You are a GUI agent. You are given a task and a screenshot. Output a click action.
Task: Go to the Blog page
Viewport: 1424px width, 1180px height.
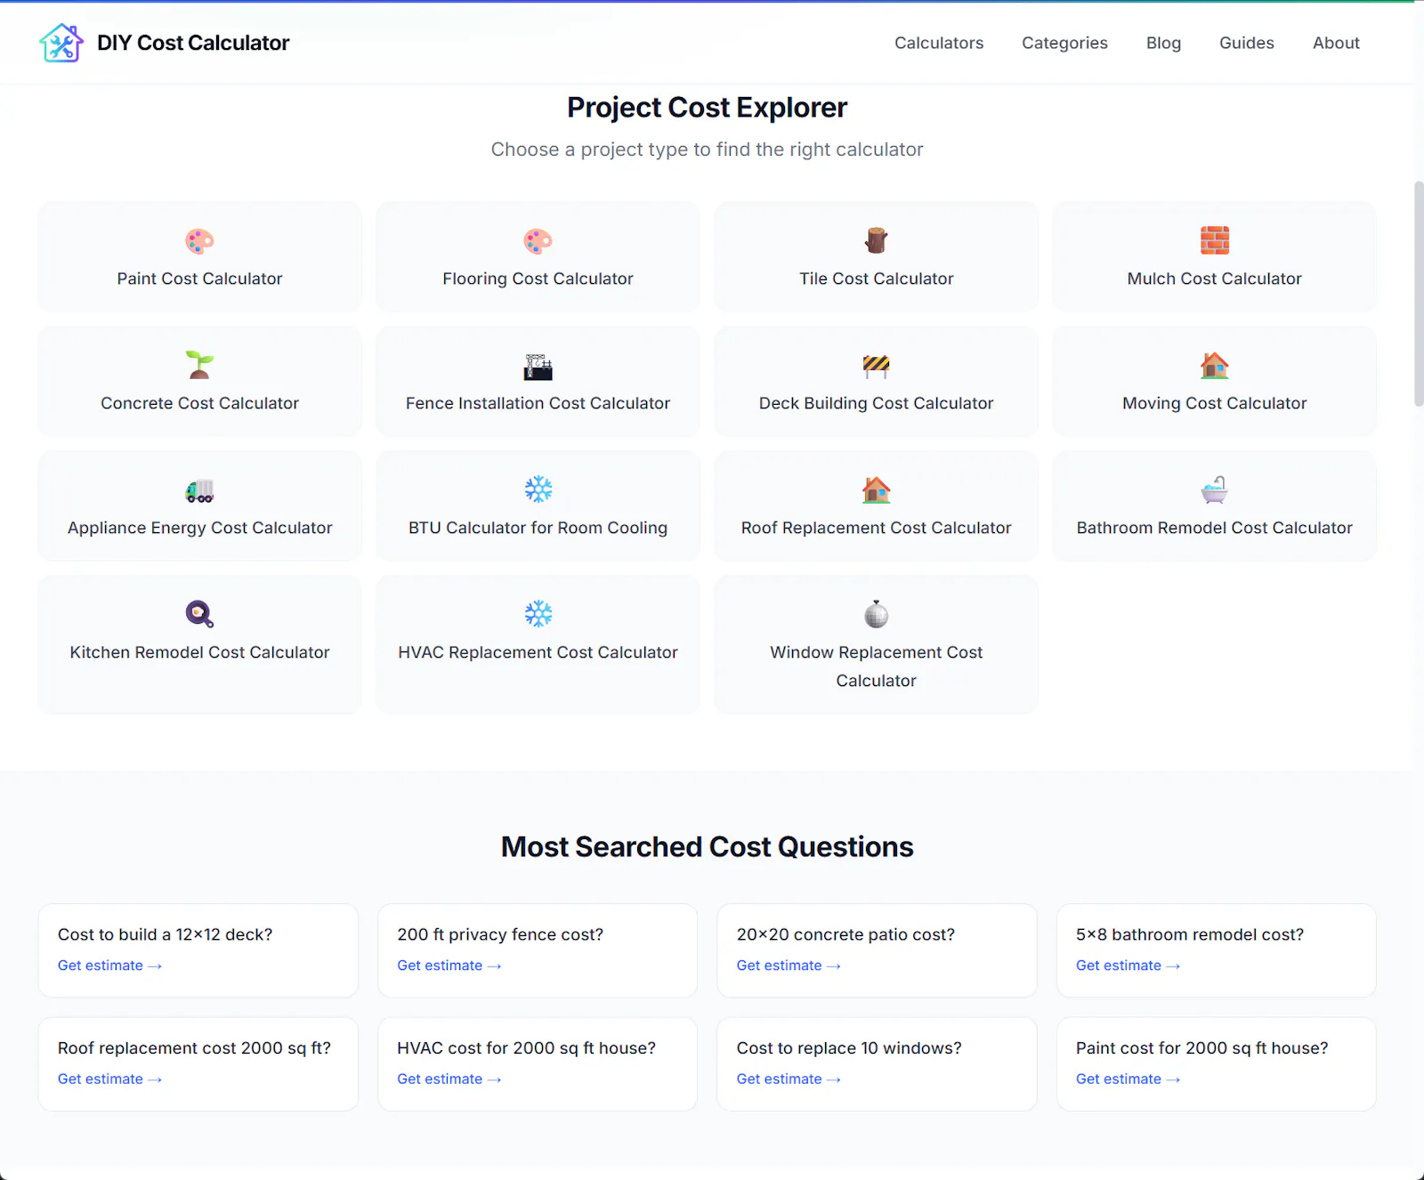pos(1163,43)
